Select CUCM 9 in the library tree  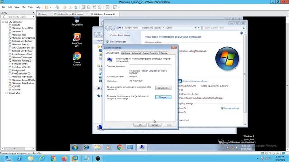tap(16, 86)
